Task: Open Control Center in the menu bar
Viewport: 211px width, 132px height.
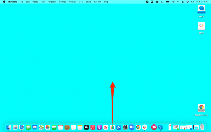Action: [x=183, y=2]
